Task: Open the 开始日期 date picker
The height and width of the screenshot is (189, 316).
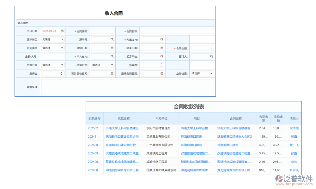Action: pos(112,48)
